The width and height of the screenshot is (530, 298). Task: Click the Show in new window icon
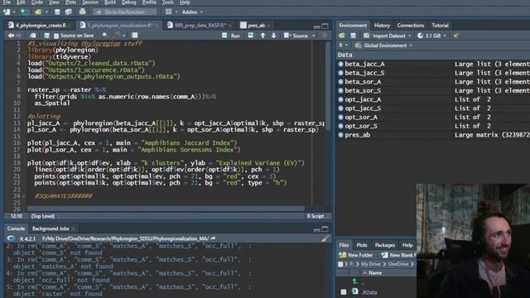33,36
